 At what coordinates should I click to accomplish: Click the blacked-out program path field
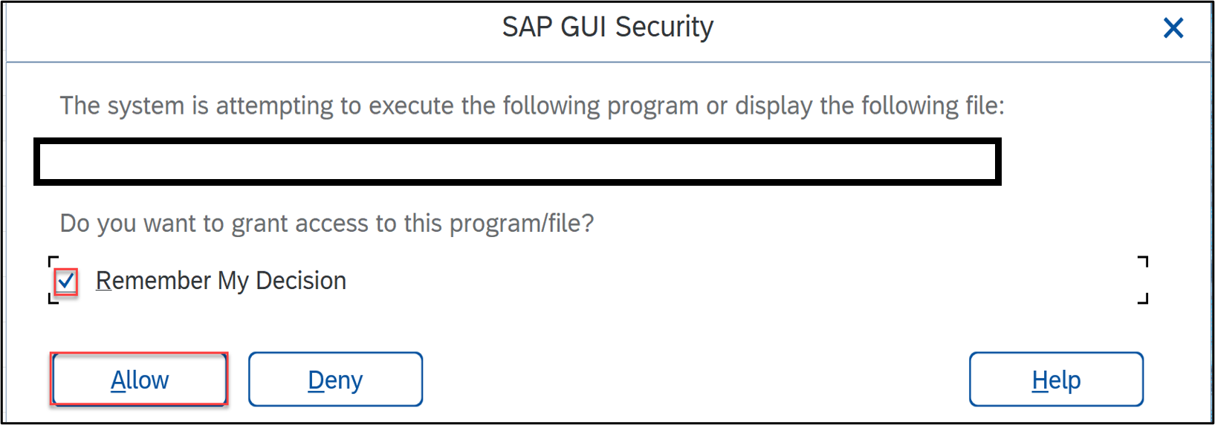point(517,161)
